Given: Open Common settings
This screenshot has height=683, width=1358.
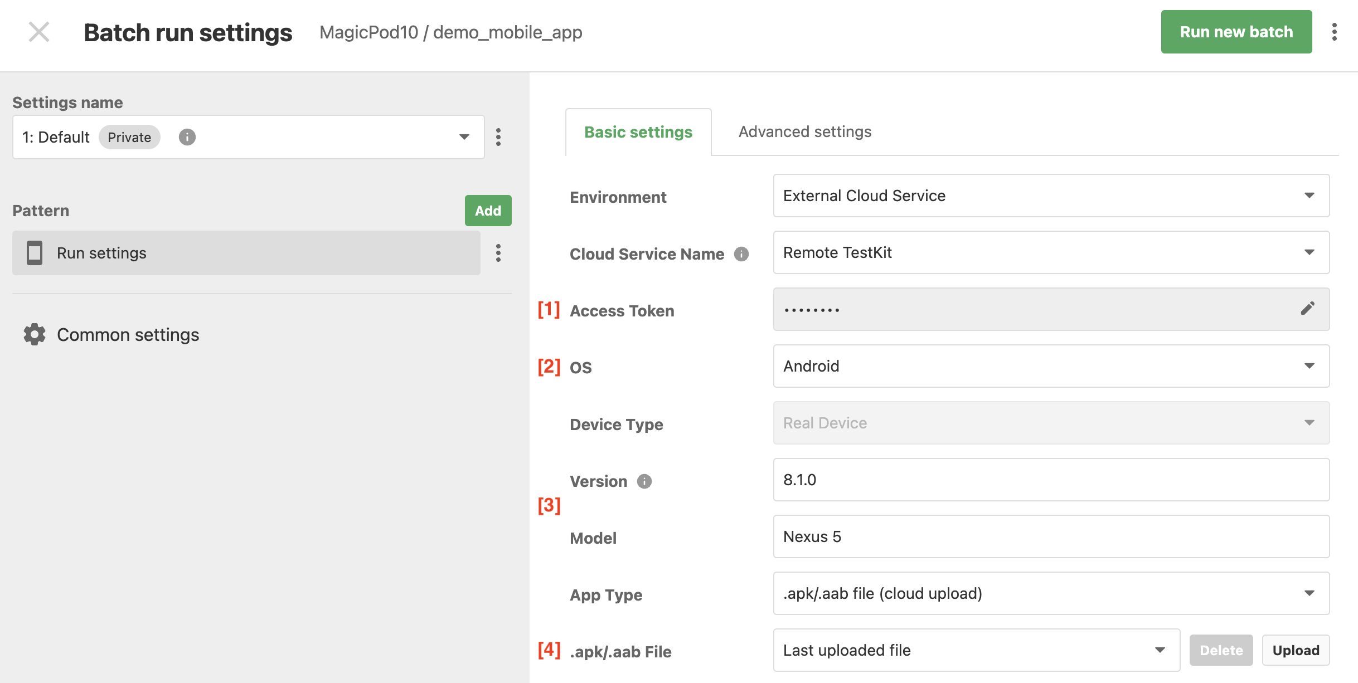Looking at the screenshot, I should click(128, 335).
